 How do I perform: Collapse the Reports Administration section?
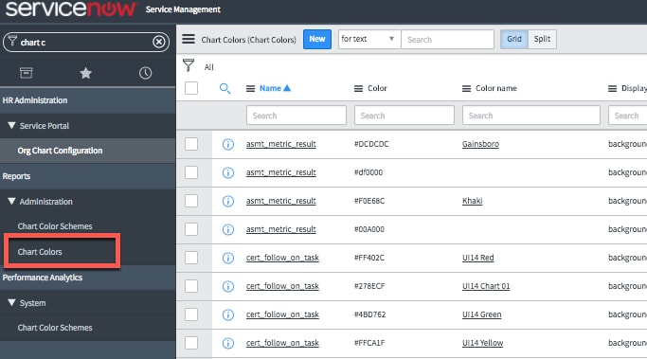pyautogui.click(x=11, y=202)
